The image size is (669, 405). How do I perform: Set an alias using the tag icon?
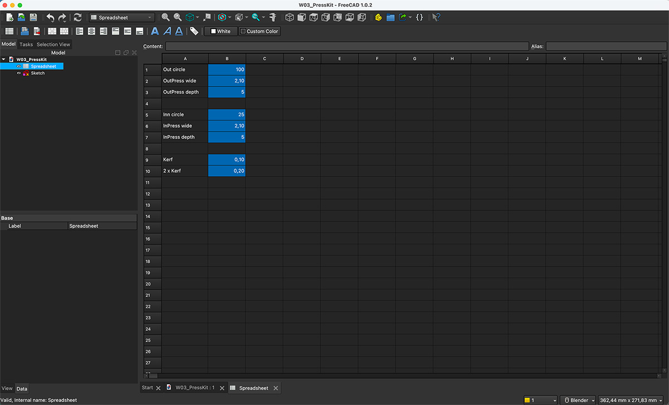click(193, 31)
